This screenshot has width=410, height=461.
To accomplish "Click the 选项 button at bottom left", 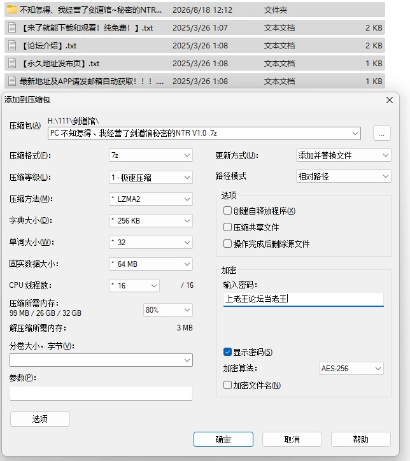I will coord(40,419).
